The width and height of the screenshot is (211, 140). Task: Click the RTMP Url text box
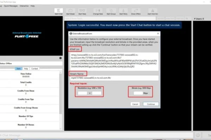(x=114, y=62)
